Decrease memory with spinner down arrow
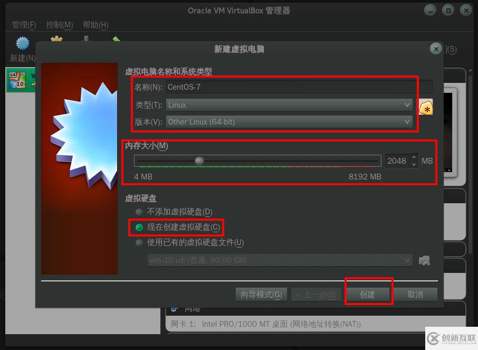 click(414, 165)
